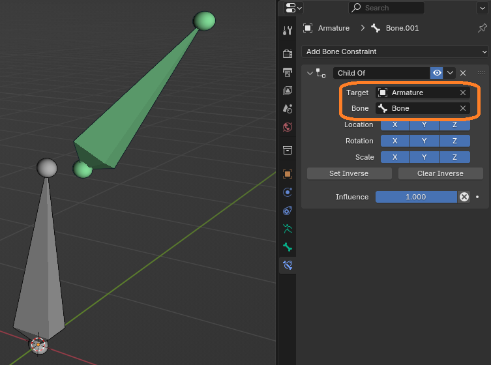Toggle Location Y influence
Screen dimensions: 491x365
point(424,124)
